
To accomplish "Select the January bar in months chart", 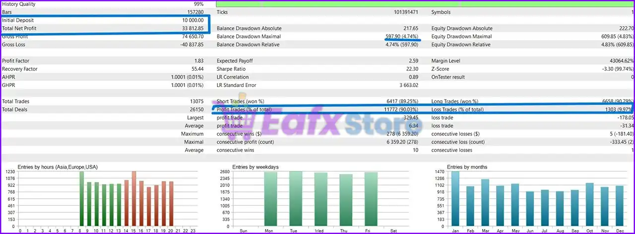I will pyautogui.click(x=455, y=198).
